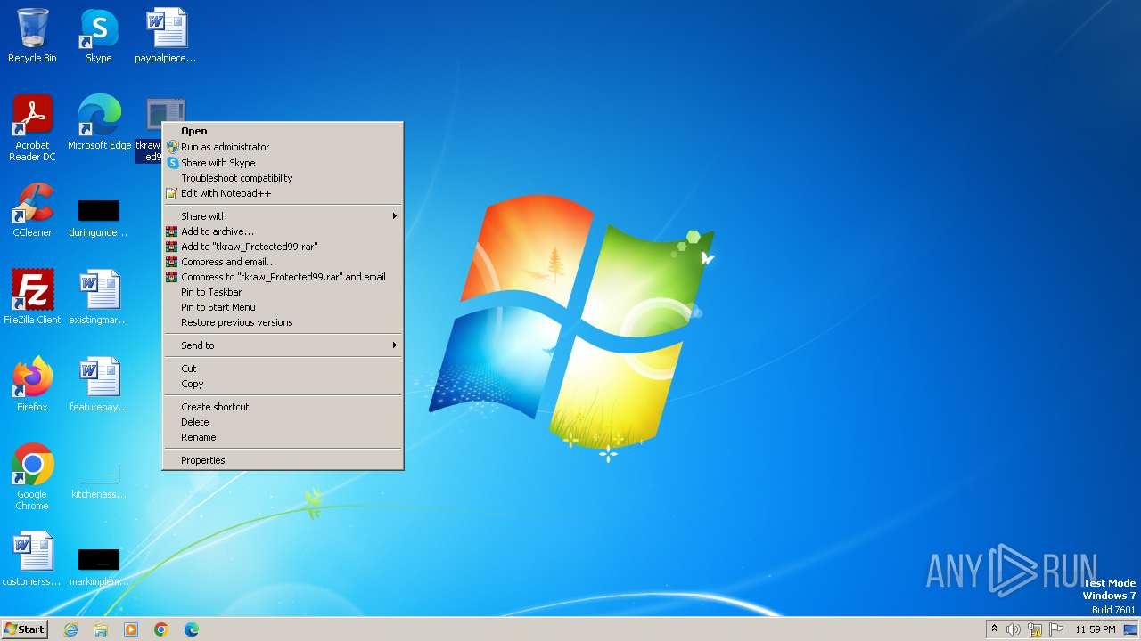Choose Properties in the context menu
This screenshot has width=1141, height=641.
pyautogui.click(x=283, y=460)
